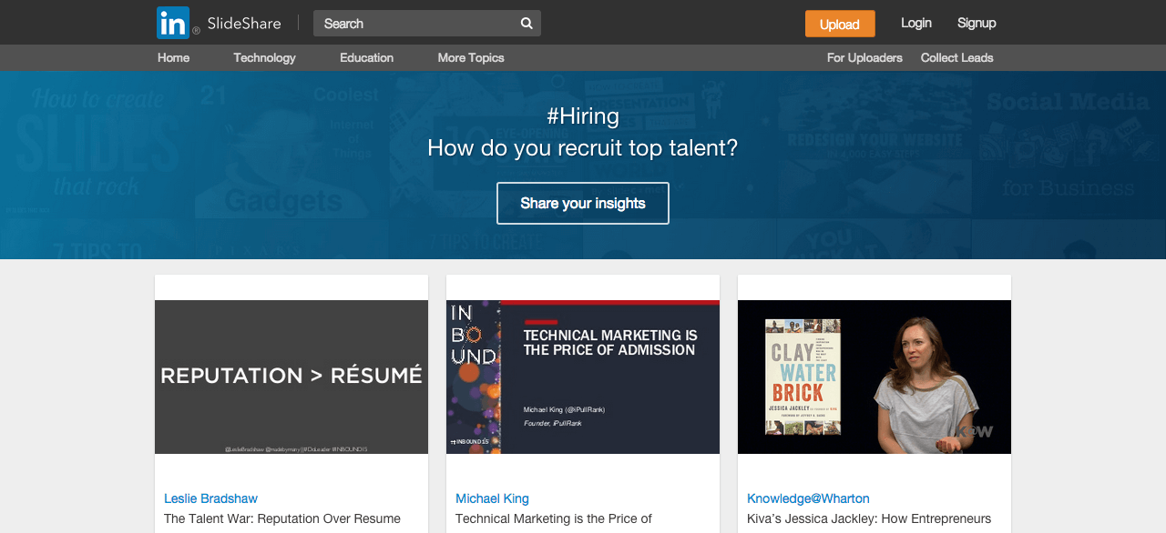Select the Education menu item
1166x533 pixels.
pos(366,57)
